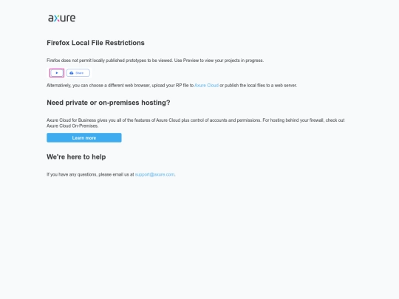399x299 pixels.
Task: Click the Axure logo at top
Action: 62,18
